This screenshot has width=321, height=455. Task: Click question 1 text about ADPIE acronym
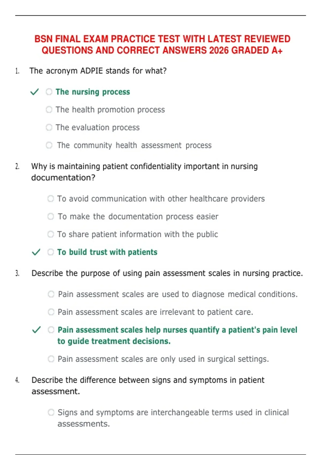[98, 71]
